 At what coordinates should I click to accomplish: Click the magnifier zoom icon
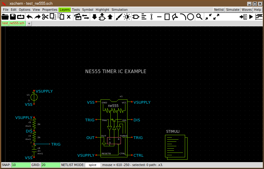coord(199,17)
